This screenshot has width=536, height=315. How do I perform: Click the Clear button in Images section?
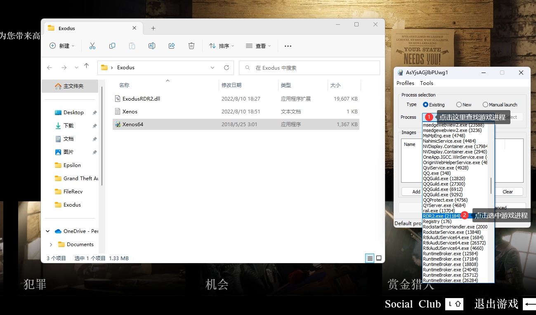(x=508, y=192)
